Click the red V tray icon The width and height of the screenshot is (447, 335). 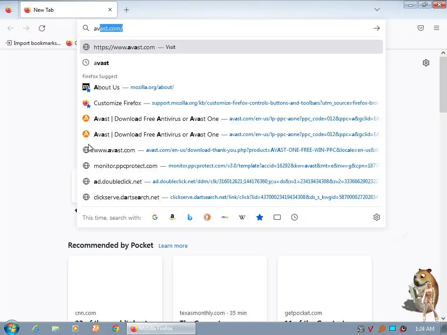click(x=371, y=329)
